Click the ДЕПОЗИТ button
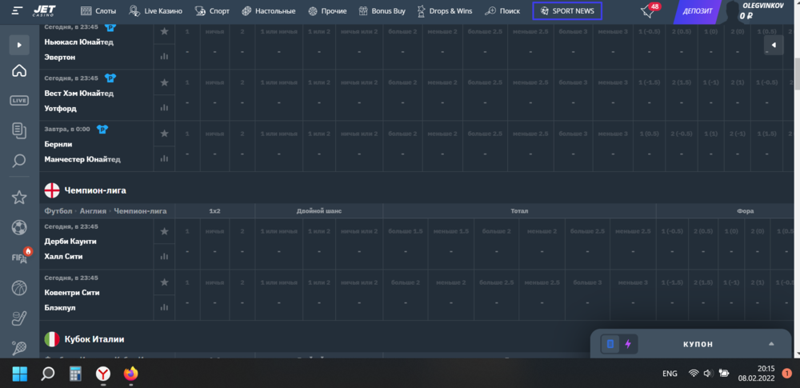This screenshot has height=388, width=800. point(697,10)
